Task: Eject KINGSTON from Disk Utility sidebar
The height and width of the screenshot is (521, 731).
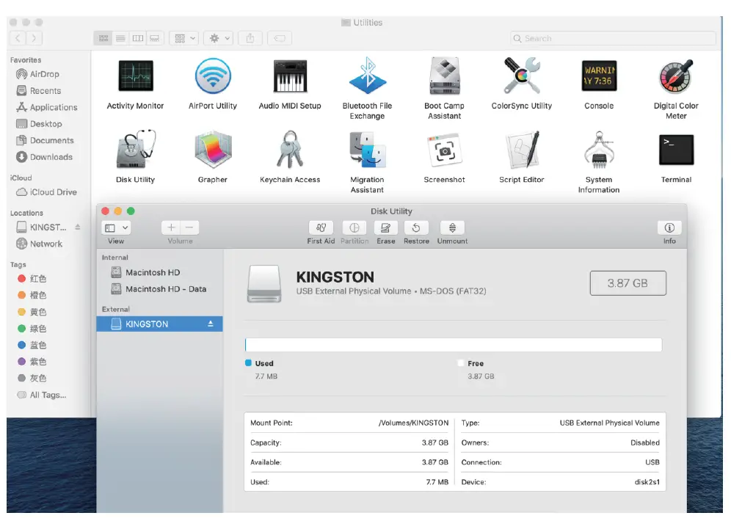Action: click(211, 324)
